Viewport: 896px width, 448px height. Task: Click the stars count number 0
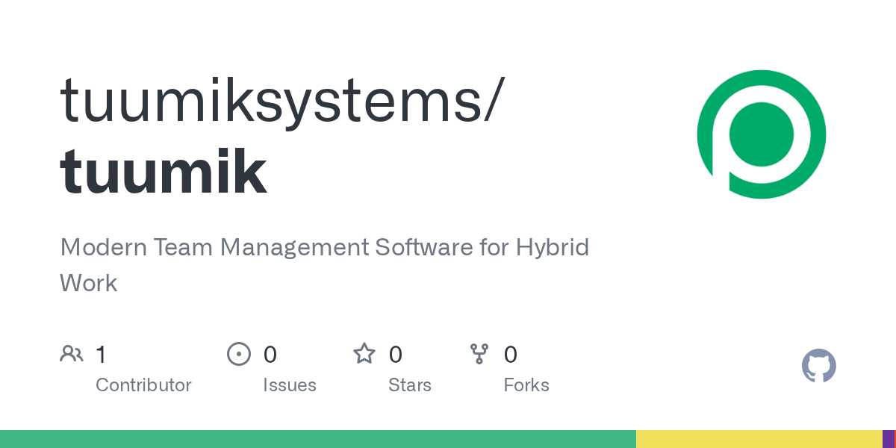[396, 355]
